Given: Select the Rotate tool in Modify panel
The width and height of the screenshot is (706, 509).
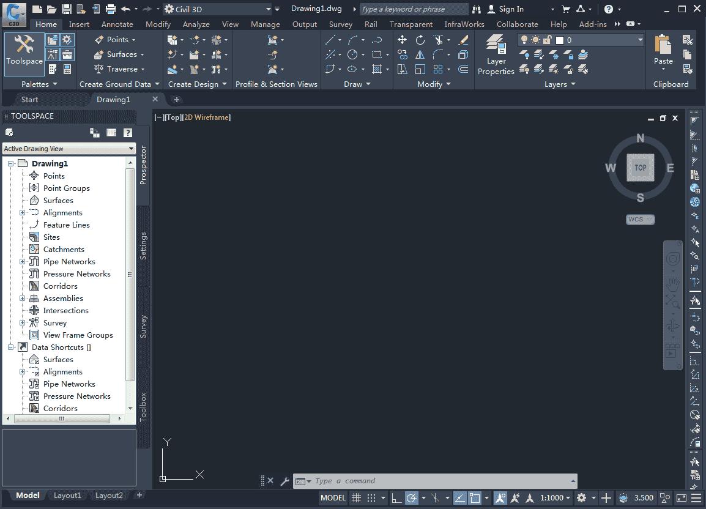Looking at the screenshot, I should 420,40.
